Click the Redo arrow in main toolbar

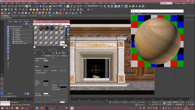click(x=5, y=6)
